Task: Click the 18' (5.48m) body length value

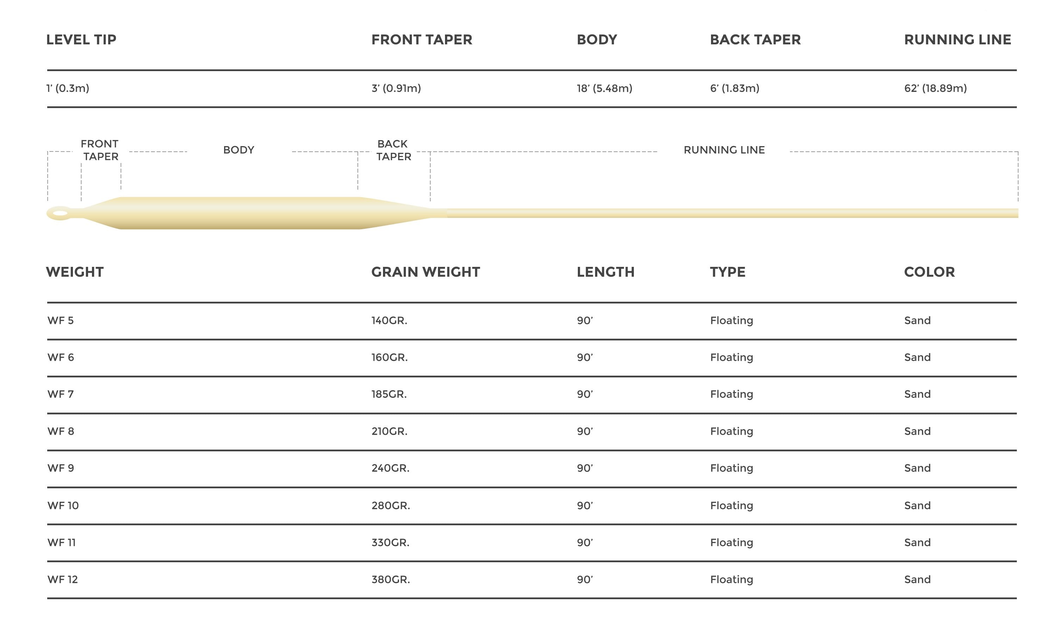Action: pos(604,88)
